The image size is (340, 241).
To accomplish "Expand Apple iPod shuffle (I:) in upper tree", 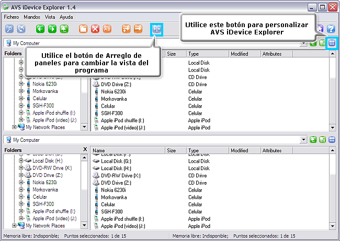I will click(x=21, y=113).
